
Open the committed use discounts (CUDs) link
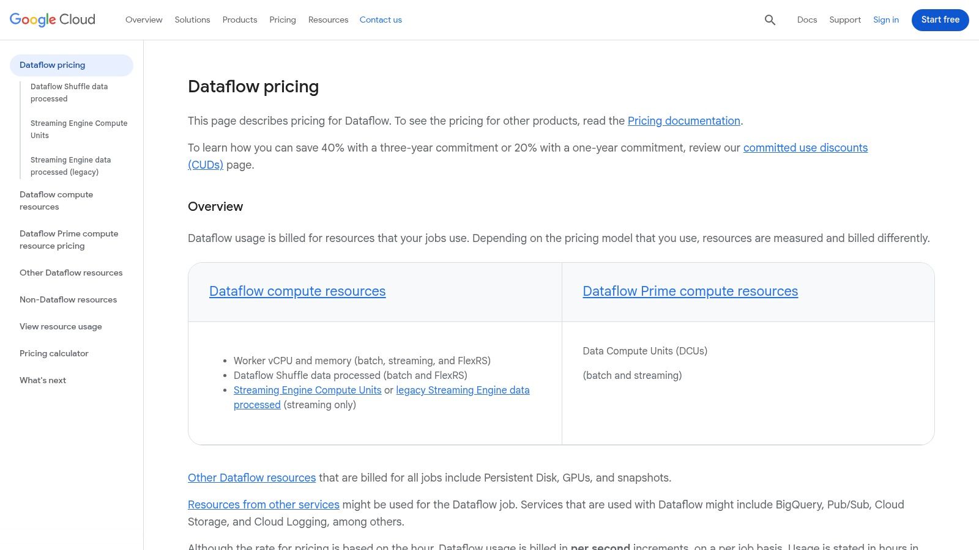805,147
